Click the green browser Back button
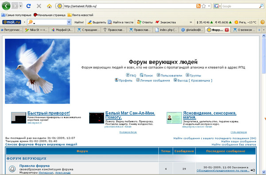The height and width of the screenshot is (175, 266). point(6,6)
